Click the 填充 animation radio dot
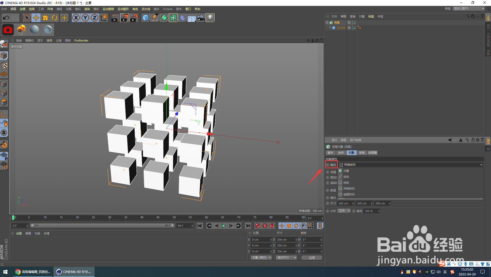This screenshot has width=491, height=277. click(354, 211)
